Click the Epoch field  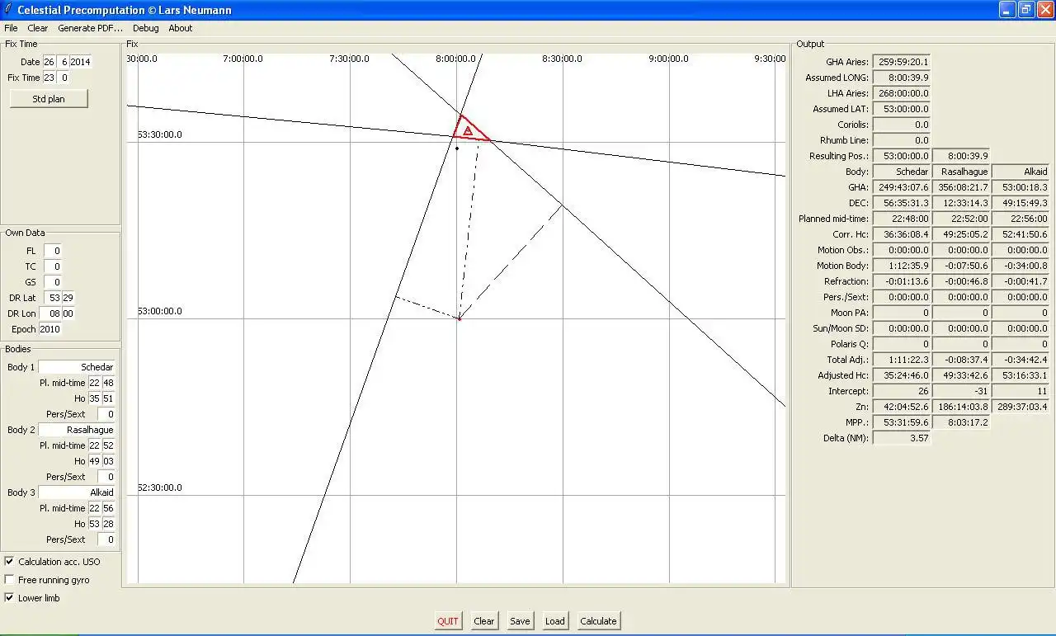click(x=50, y=329)
